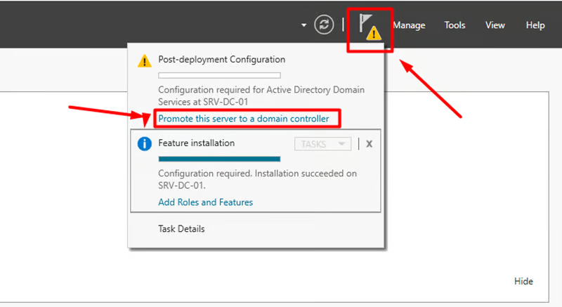This screenshot has width=562, height=307.
Task: Open the View menu
Action: click(x=495, y=25)
